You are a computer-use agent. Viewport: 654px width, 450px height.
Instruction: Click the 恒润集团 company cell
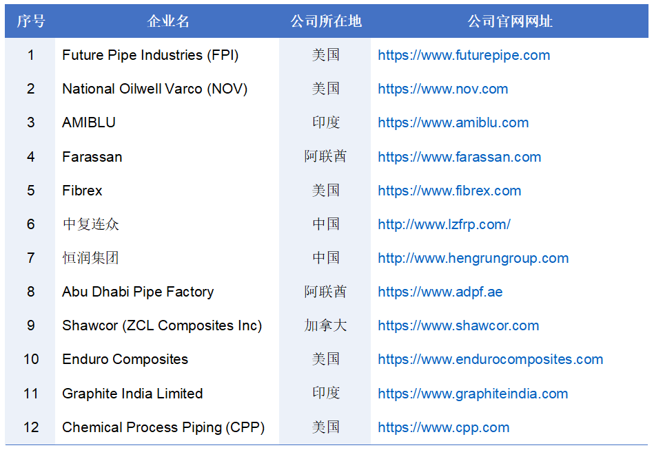point(91,258)
